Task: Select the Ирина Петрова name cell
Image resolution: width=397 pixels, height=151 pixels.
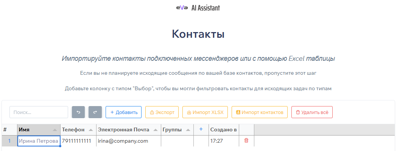Action: tap(39, 141)
